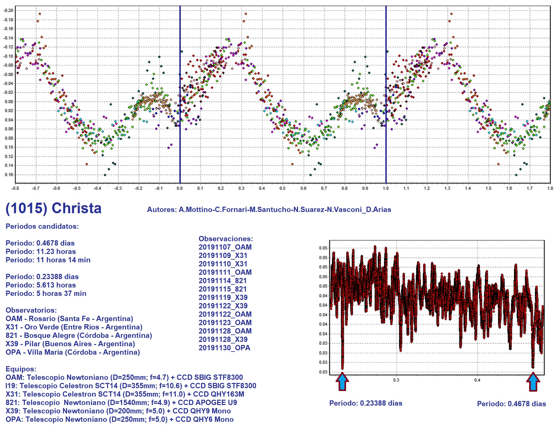The image size is (554, 428).
Task: Click the 821 Telescopio Newtoniano equipment line
Action: click(121, 403)
